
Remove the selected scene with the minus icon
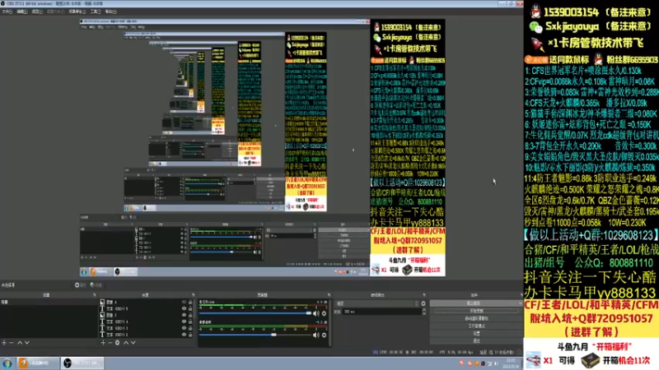point(12,343)
